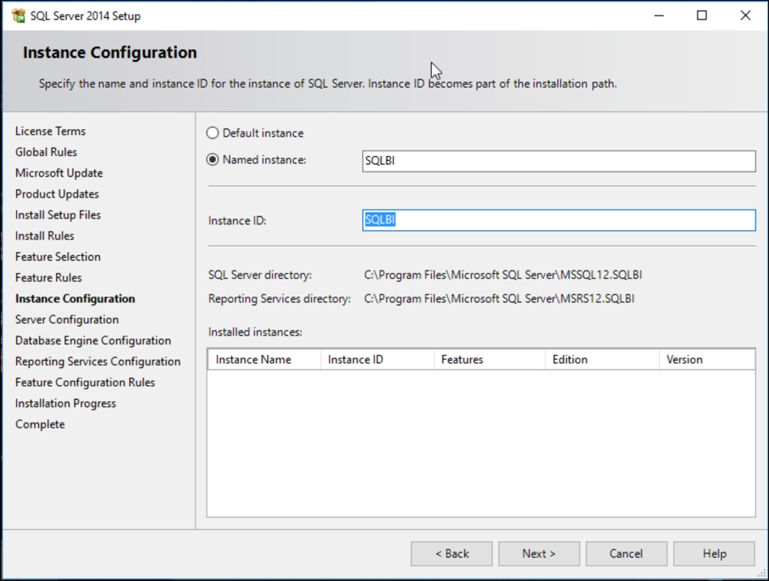Click the Version column header
769x581 pixels.
tap(707, 360)
